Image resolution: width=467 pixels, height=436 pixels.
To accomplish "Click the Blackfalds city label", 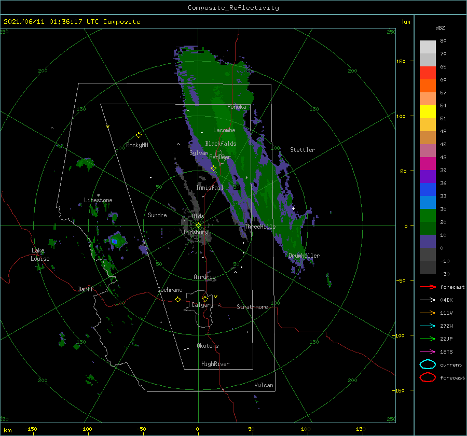I will pyautogui.click(x=221, y=144).
